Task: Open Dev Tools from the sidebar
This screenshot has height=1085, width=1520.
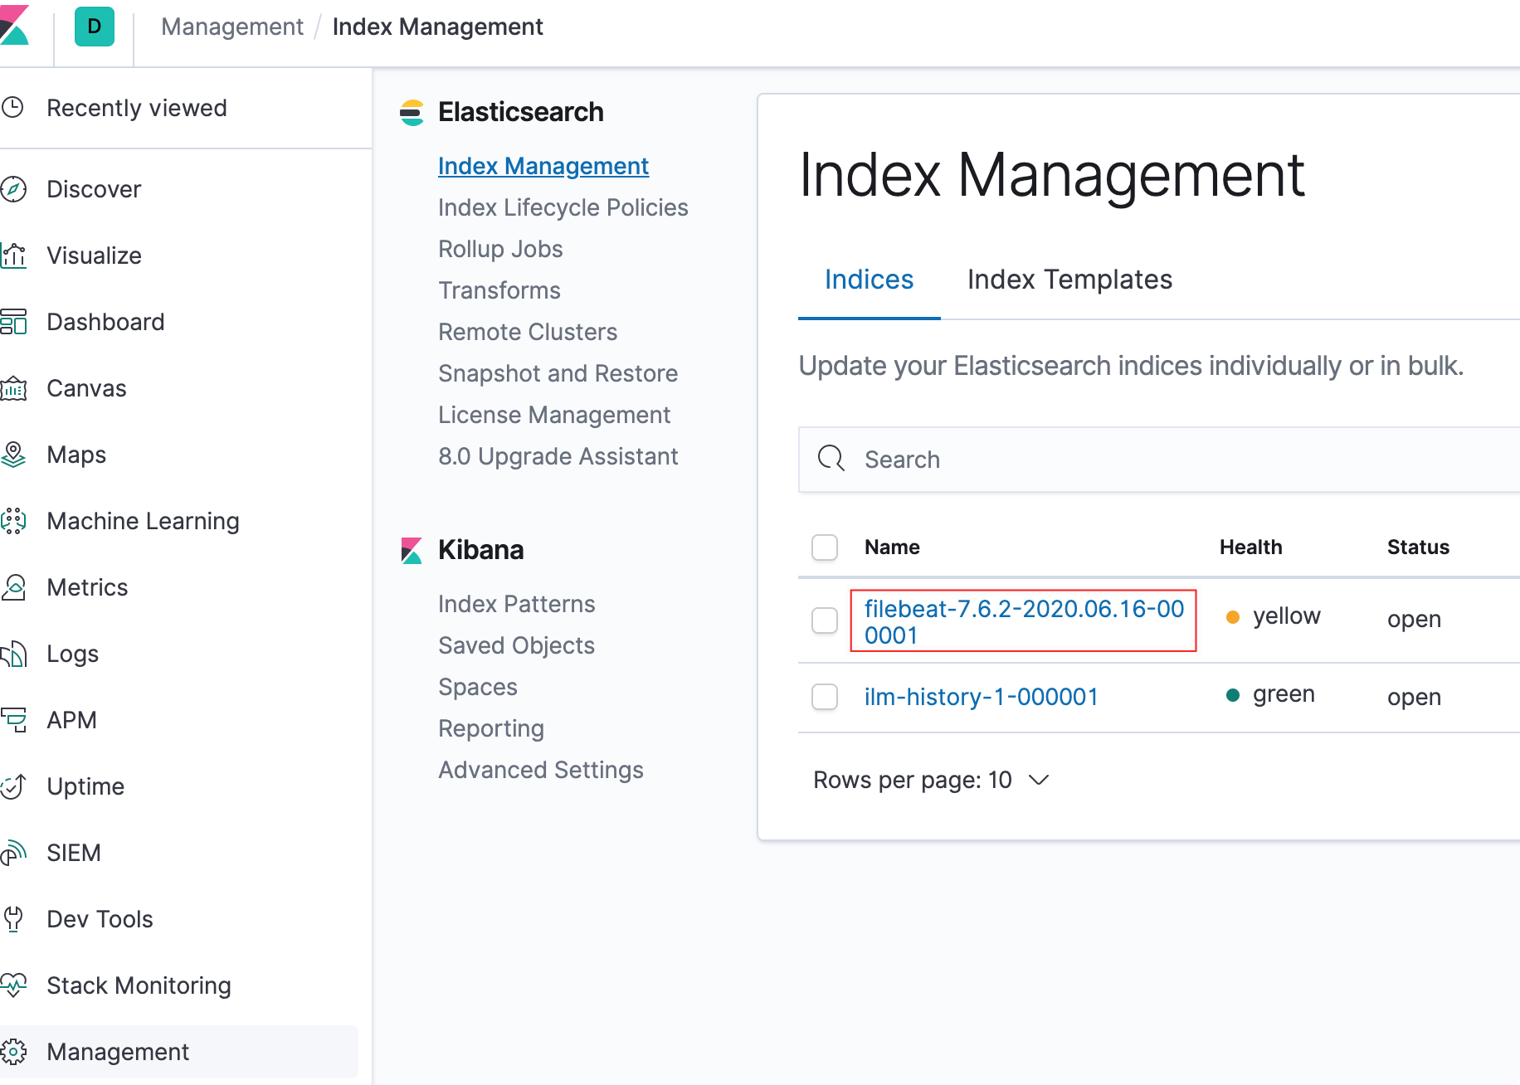Action: coord(100,919)
